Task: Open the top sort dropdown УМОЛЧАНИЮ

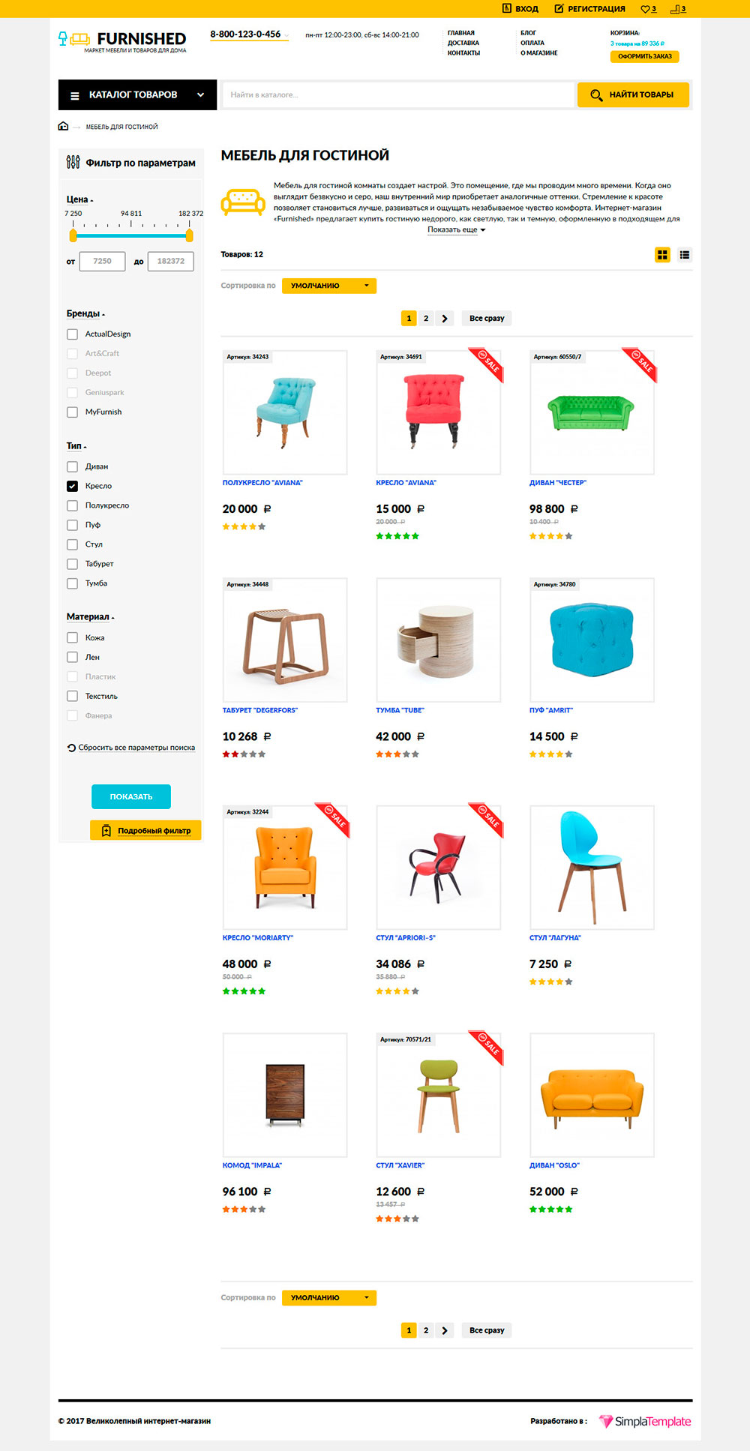Action: (329, 286)
